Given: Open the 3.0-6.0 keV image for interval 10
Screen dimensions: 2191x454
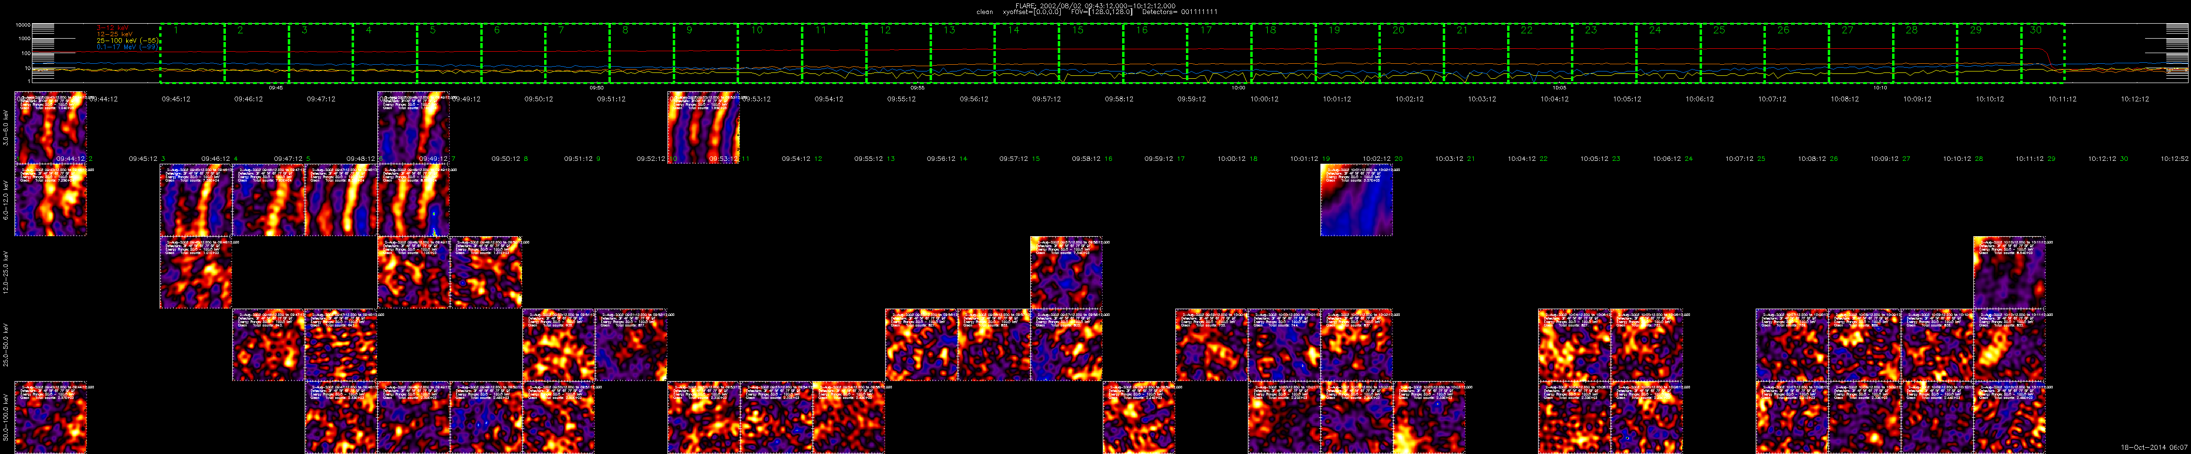Looking at the screenshot, I should tap(703, 128).
